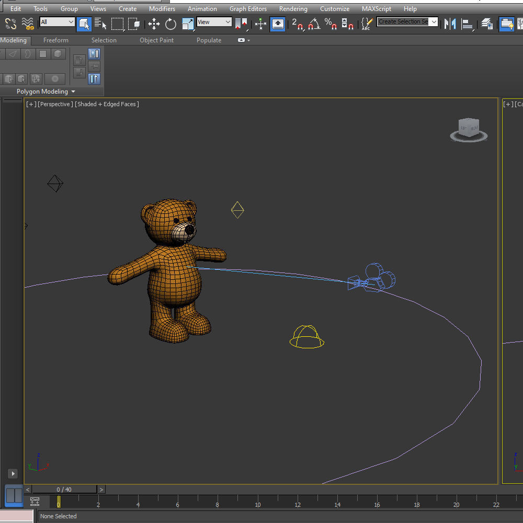Open the [Shaded + Edged Faces] shading menu
The height and width of the screenshot is (523, 523).
click(x=107, y=104)
